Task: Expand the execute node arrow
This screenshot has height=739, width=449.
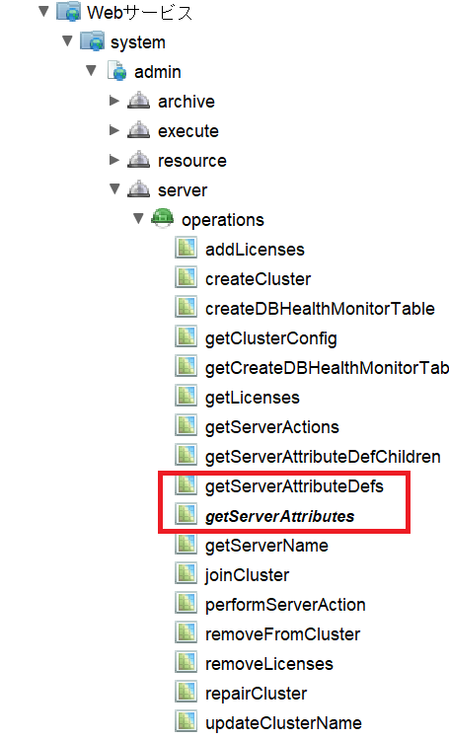Action: point(114,130)
